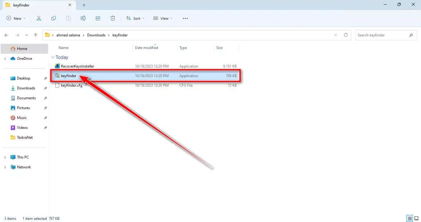
Task: Open the New item dropdown
Action: pyautogui.click(x=16, y=18)
